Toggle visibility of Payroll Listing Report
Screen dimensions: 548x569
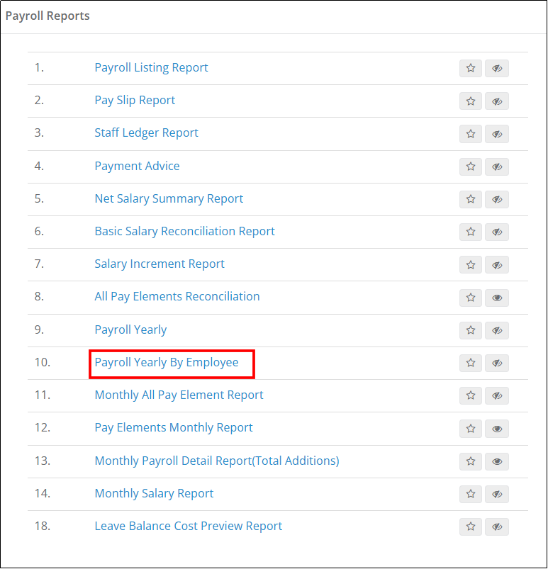pos(497,68)
